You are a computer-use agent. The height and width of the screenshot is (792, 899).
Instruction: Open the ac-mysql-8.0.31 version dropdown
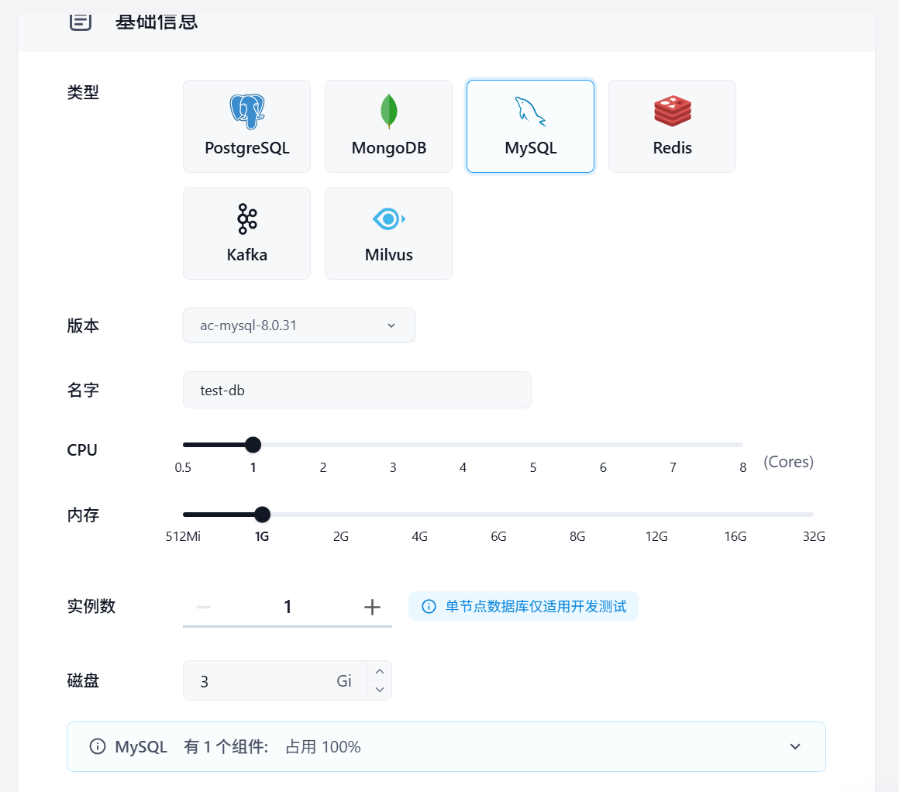298,325
